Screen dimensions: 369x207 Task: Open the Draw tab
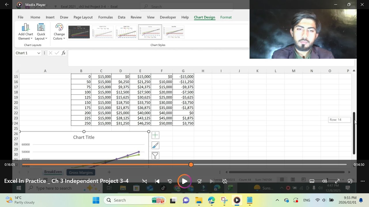point(64,17)
